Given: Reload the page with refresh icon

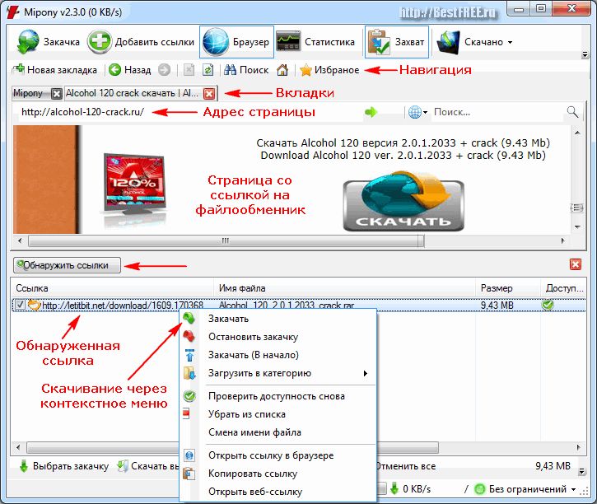Looking at the screenshot, I should point(208,70).
